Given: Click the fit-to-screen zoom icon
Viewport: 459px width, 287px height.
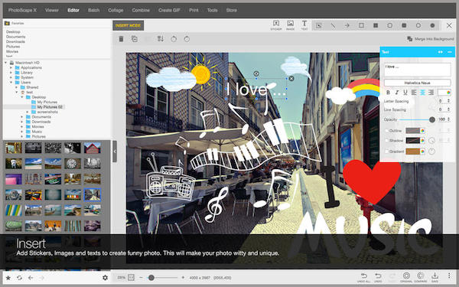Looking at the screenshot, I should [x=131, y=277].
